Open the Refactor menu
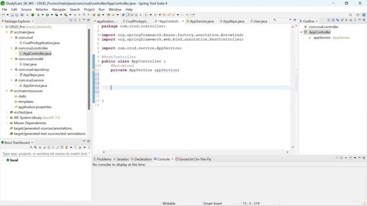This screenshot has height=206, width=367. [x=42, y=10]
